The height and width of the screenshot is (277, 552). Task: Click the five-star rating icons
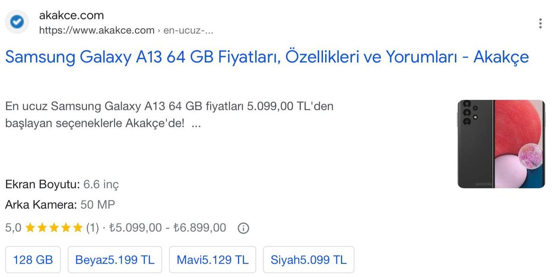[54, 228]
